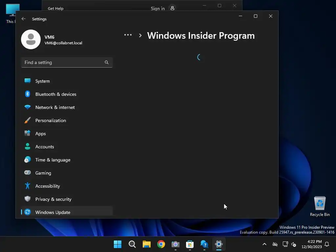Open the clock showing 4:22 PM
Screen dimensions: 336x252
coord(312,244)
